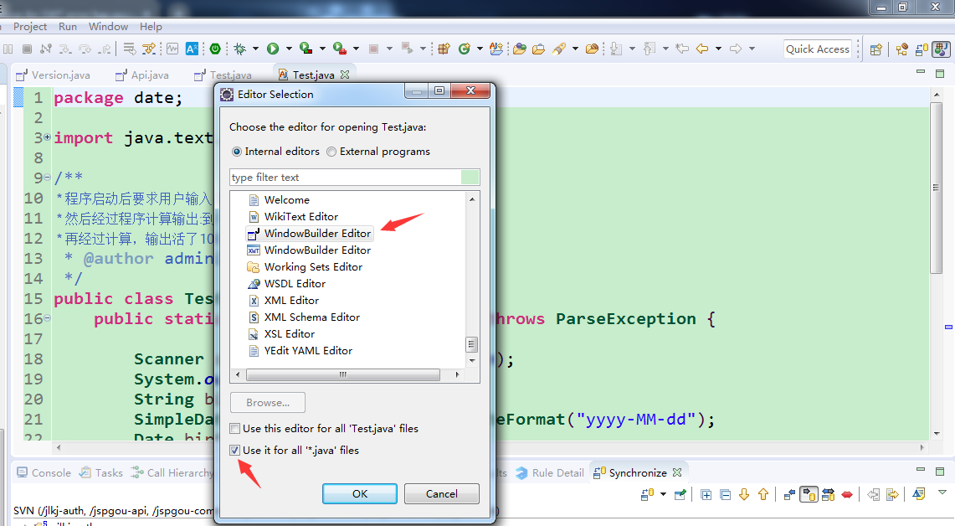955x526 pixels.
Task: Click the Coverage launch icon
Action: [305, 49]
